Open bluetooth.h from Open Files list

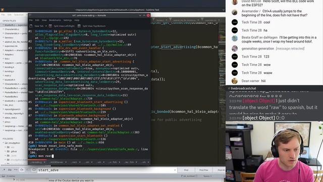point(10,80)
